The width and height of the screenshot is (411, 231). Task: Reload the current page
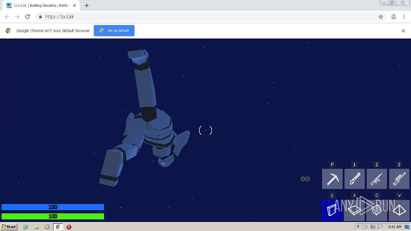[x=28, y=17]
